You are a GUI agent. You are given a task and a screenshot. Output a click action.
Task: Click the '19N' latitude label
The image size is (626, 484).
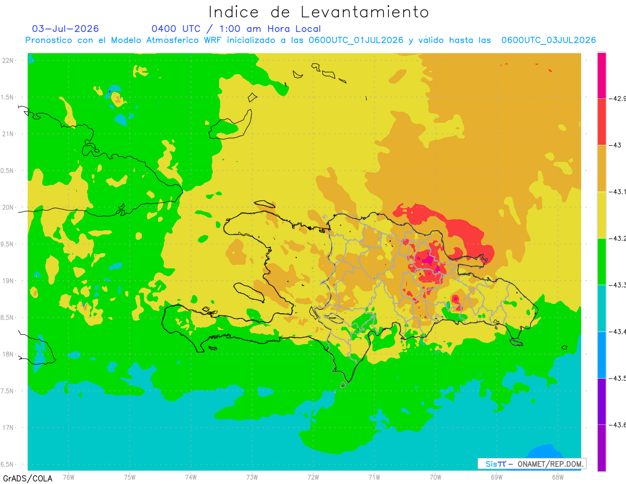tap(9, 281)
